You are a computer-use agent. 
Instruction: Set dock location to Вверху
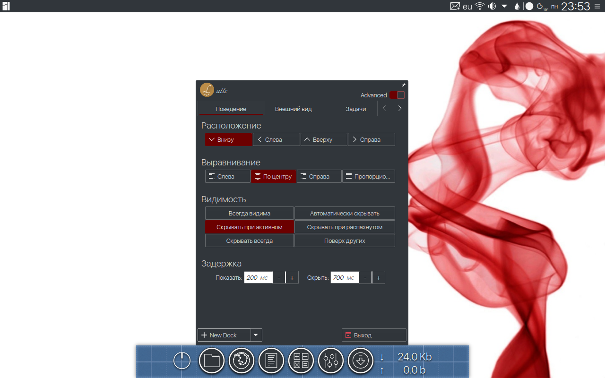324,139
